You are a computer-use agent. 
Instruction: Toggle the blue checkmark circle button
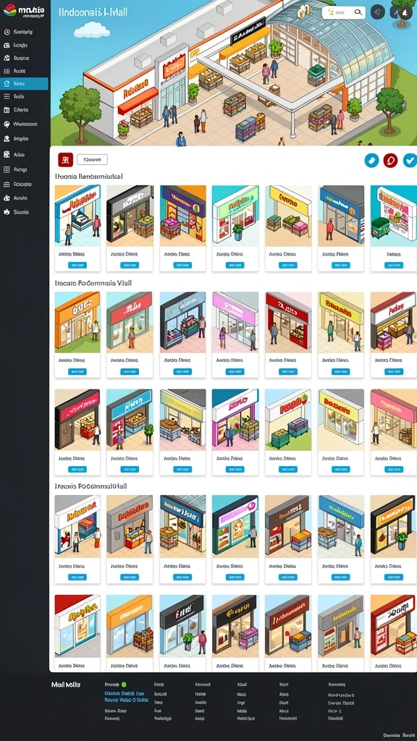point(410,161)
